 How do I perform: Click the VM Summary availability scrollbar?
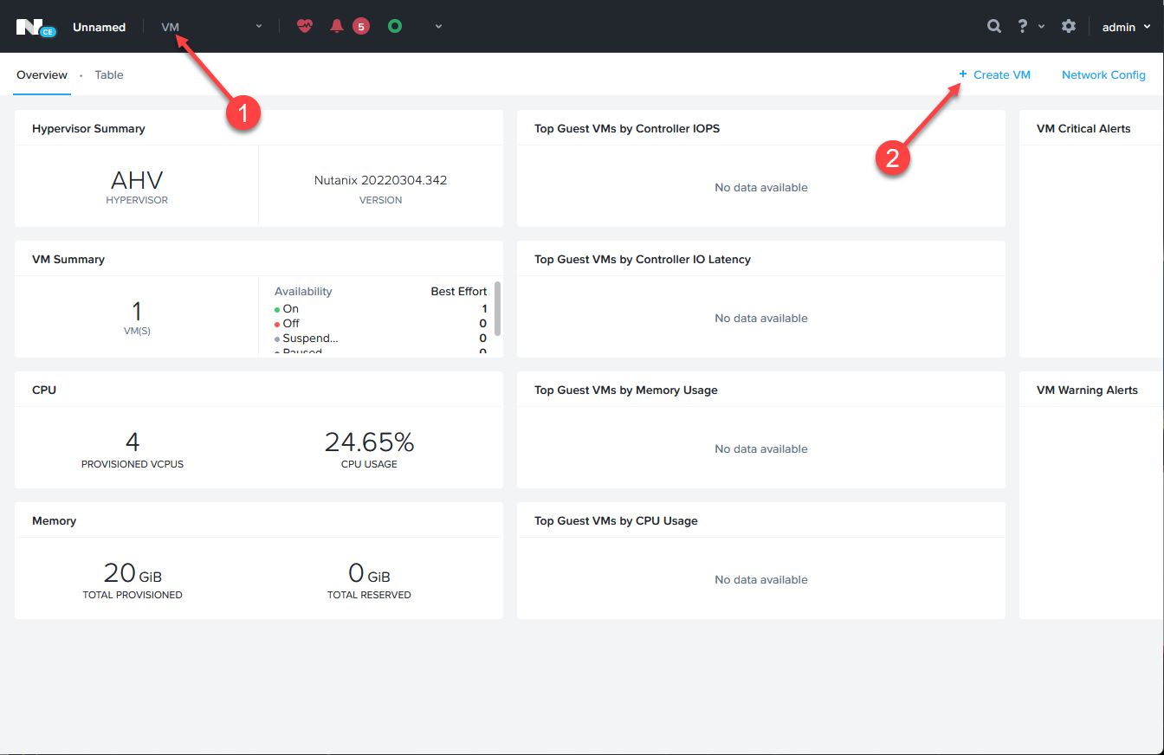498,308
